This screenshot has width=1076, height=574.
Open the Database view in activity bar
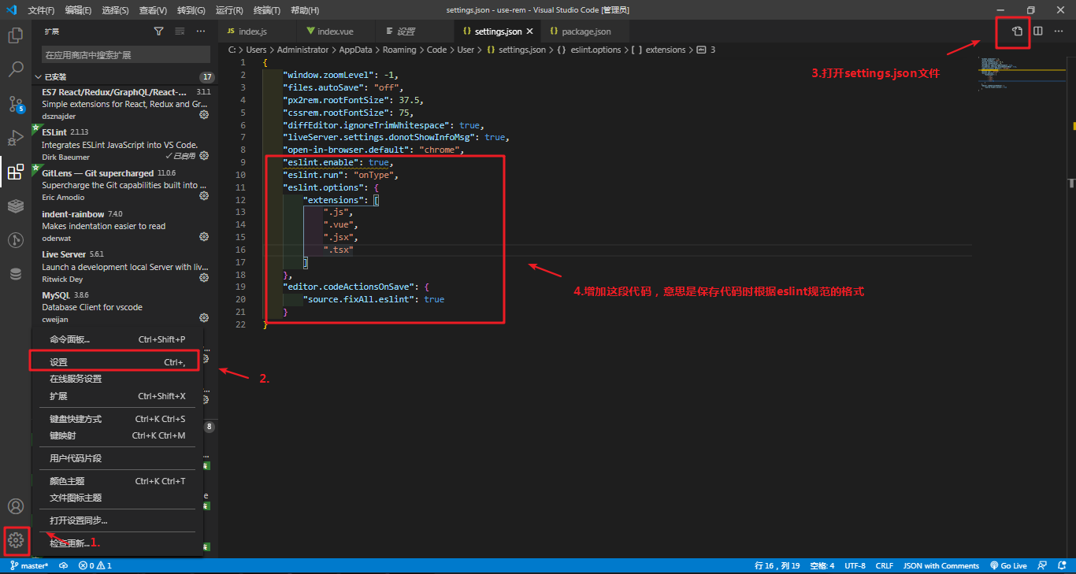point(15,274)
